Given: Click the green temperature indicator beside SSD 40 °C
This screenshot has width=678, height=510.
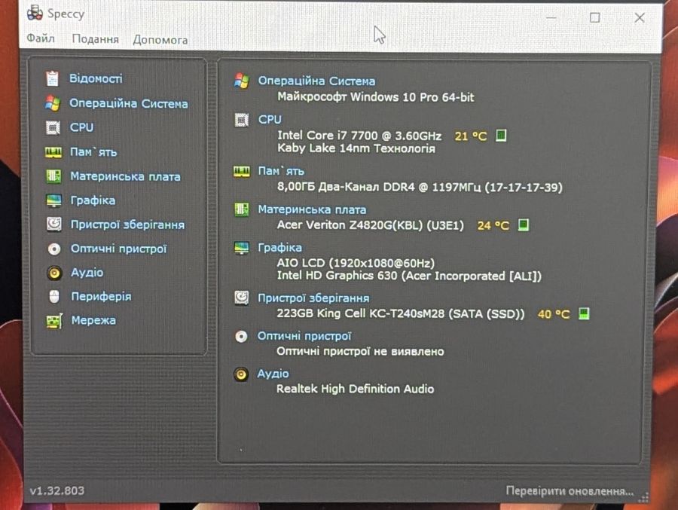Looking at the screenshot, I should tap(584, 313).
